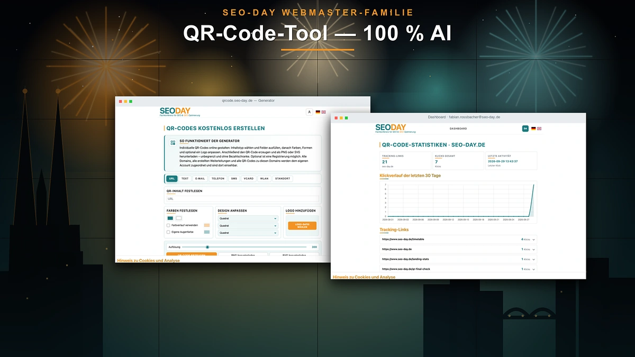The height and width of the screenshot is (357, 635).
Task: Click the 'qrcode.seo-day.de — Generator' window title
Action: tap(248, 100)
